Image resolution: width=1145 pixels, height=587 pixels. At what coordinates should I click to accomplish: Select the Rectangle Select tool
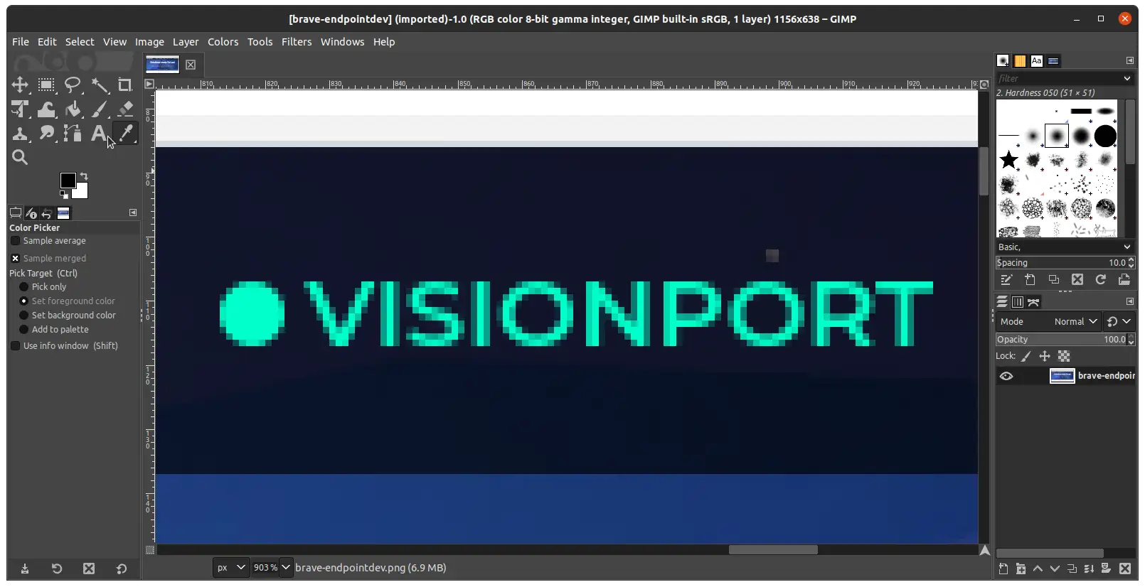tap(46, 85)
